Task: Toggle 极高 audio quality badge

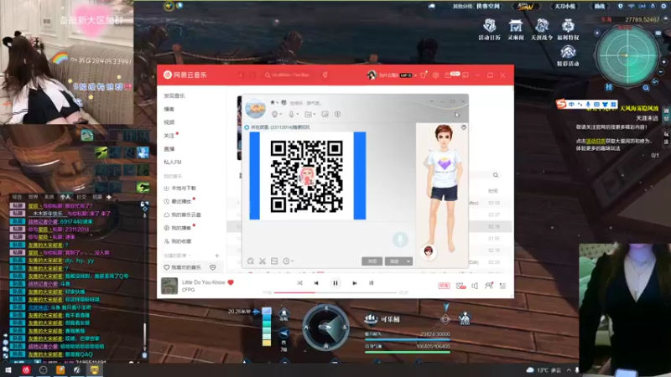Action: click(x=444, y=286)
